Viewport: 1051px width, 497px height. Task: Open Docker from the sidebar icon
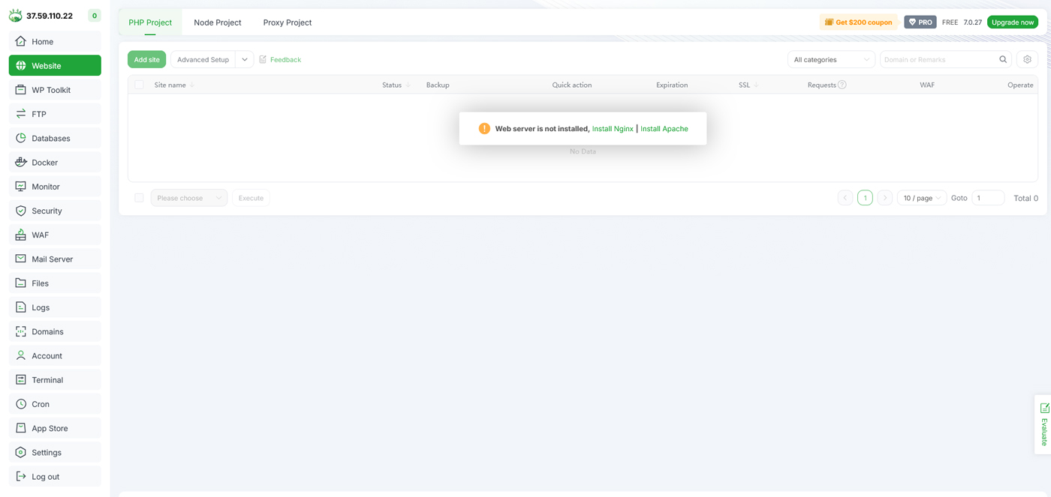pos(21,163)
